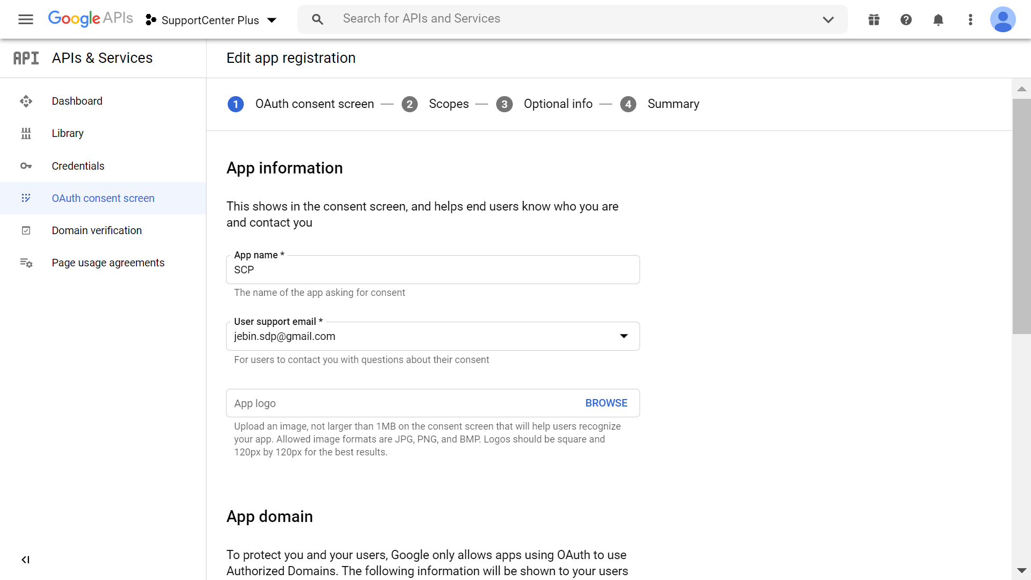Collapse the left sidebar panel
Image resolution: width=1031 pixels, height=580 pixels.
point(25,560)
